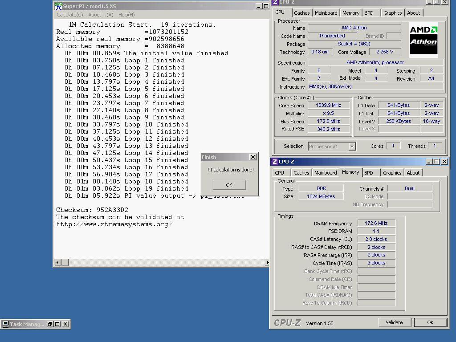The height and width of the screenshot is (342, 456).
Task: Click the Instructions field MMX(+), 3DNow!(+)
Action: coord(375,87)
